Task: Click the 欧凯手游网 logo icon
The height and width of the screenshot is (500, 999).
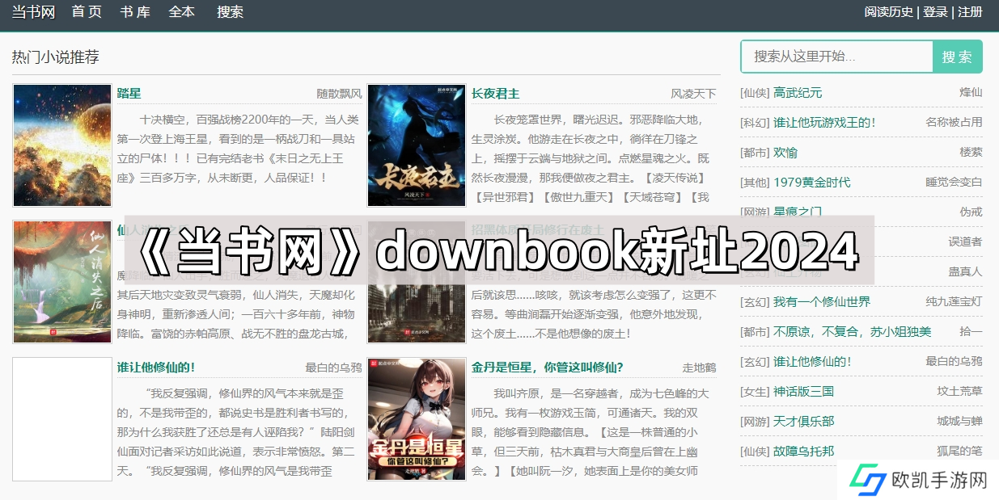Action: [x=867, y=481]
